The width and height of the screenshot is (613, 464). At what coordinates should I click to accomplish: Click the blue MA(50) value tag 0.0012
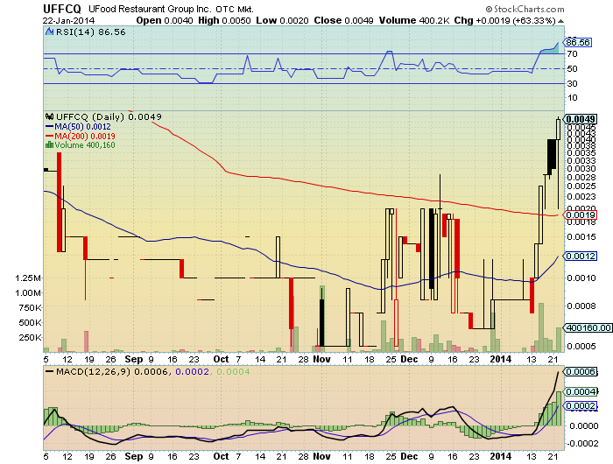coord(580,256)
